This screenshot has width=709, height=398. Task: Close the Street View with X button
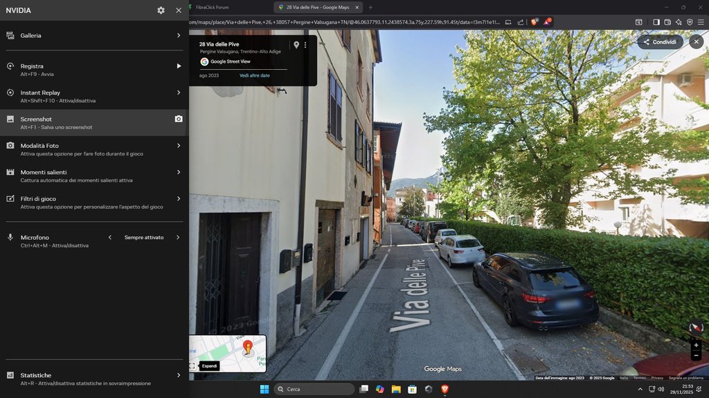[x=697, y=41]
